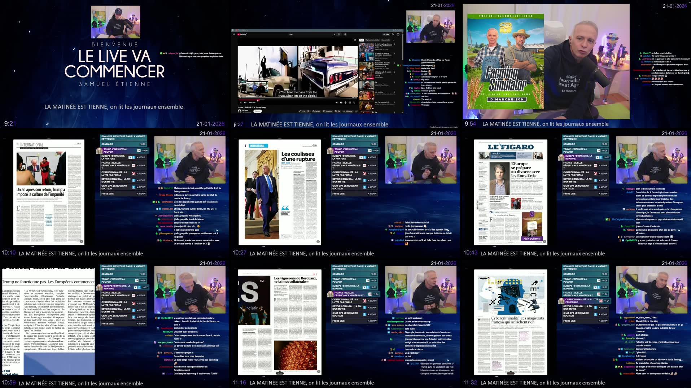
Task: Open the YouTube player settings gear
Action: (346, 103)
